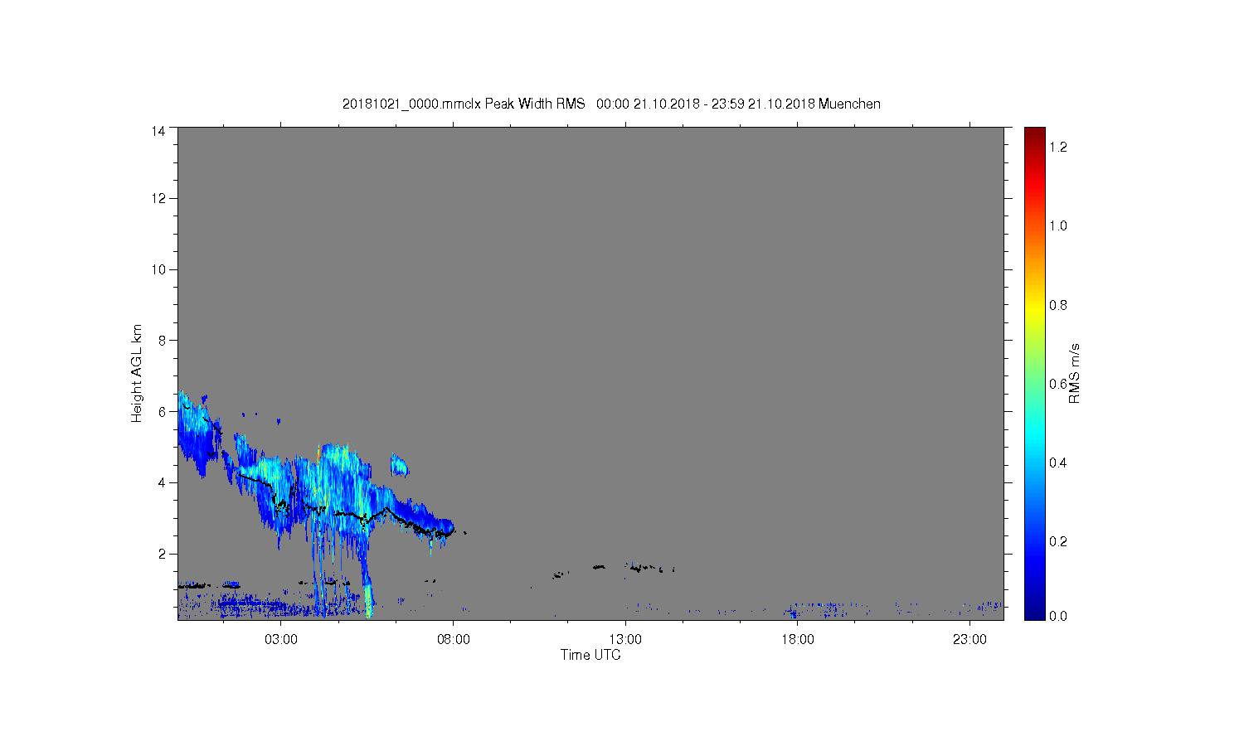Click the 'RMS m/s' colorbar label
Screen dimensions: 1244x746
click(x=1074, y=373)
